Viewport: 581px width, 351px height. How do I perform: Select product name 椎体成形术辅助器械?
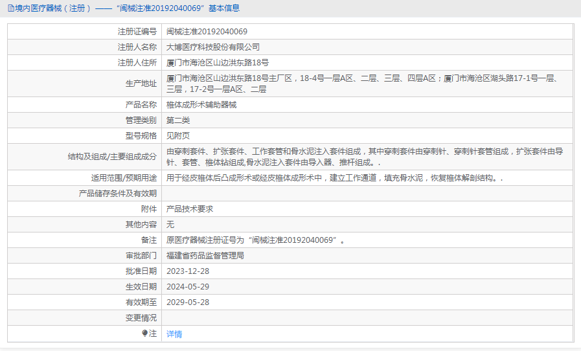201,105
